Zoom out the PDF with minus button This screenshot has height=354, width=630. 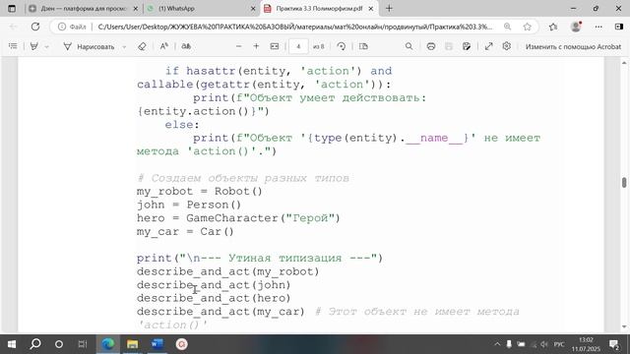238,46
